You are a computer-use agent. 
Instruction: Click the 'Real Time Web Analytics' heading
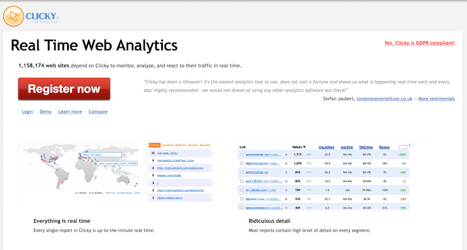point(94,45)
